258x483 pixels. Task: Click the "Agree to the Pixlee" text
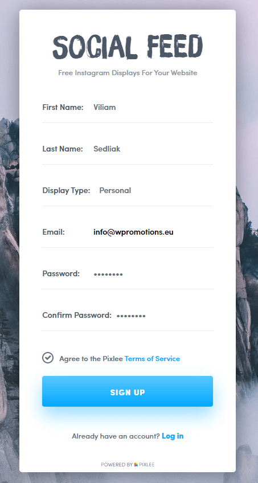point(91,359)
